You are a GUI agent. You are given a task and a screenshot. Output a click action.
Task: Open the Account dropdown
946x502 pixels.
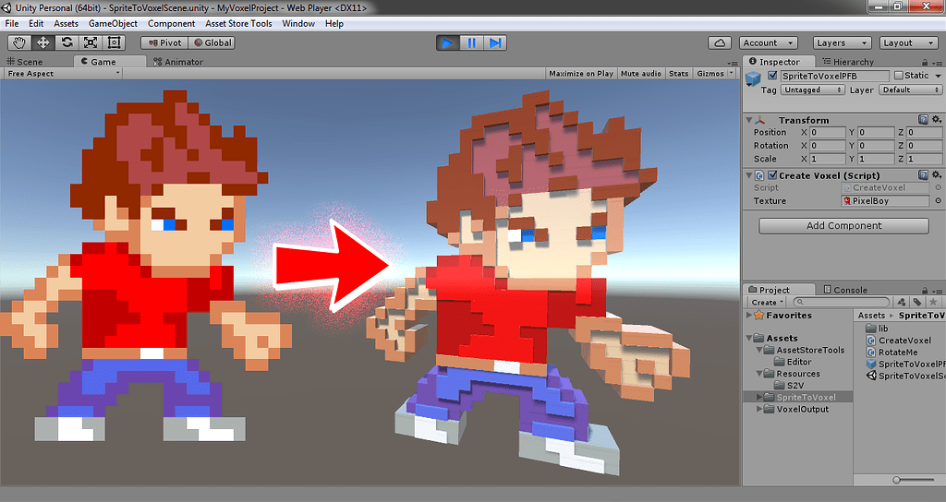(768, 42)
